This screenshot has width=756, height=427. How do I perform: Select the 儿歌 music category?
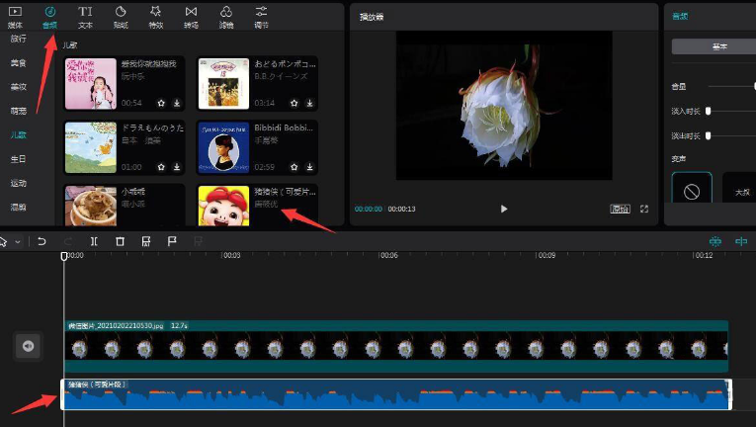pyautogui.click(x=19, y=134)
